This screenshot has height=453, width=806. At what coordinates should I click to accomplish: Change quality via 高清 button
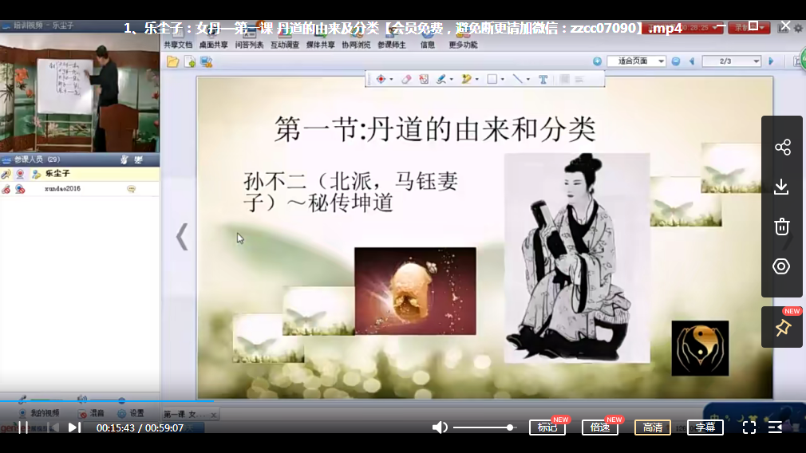[x=653, y=427]
